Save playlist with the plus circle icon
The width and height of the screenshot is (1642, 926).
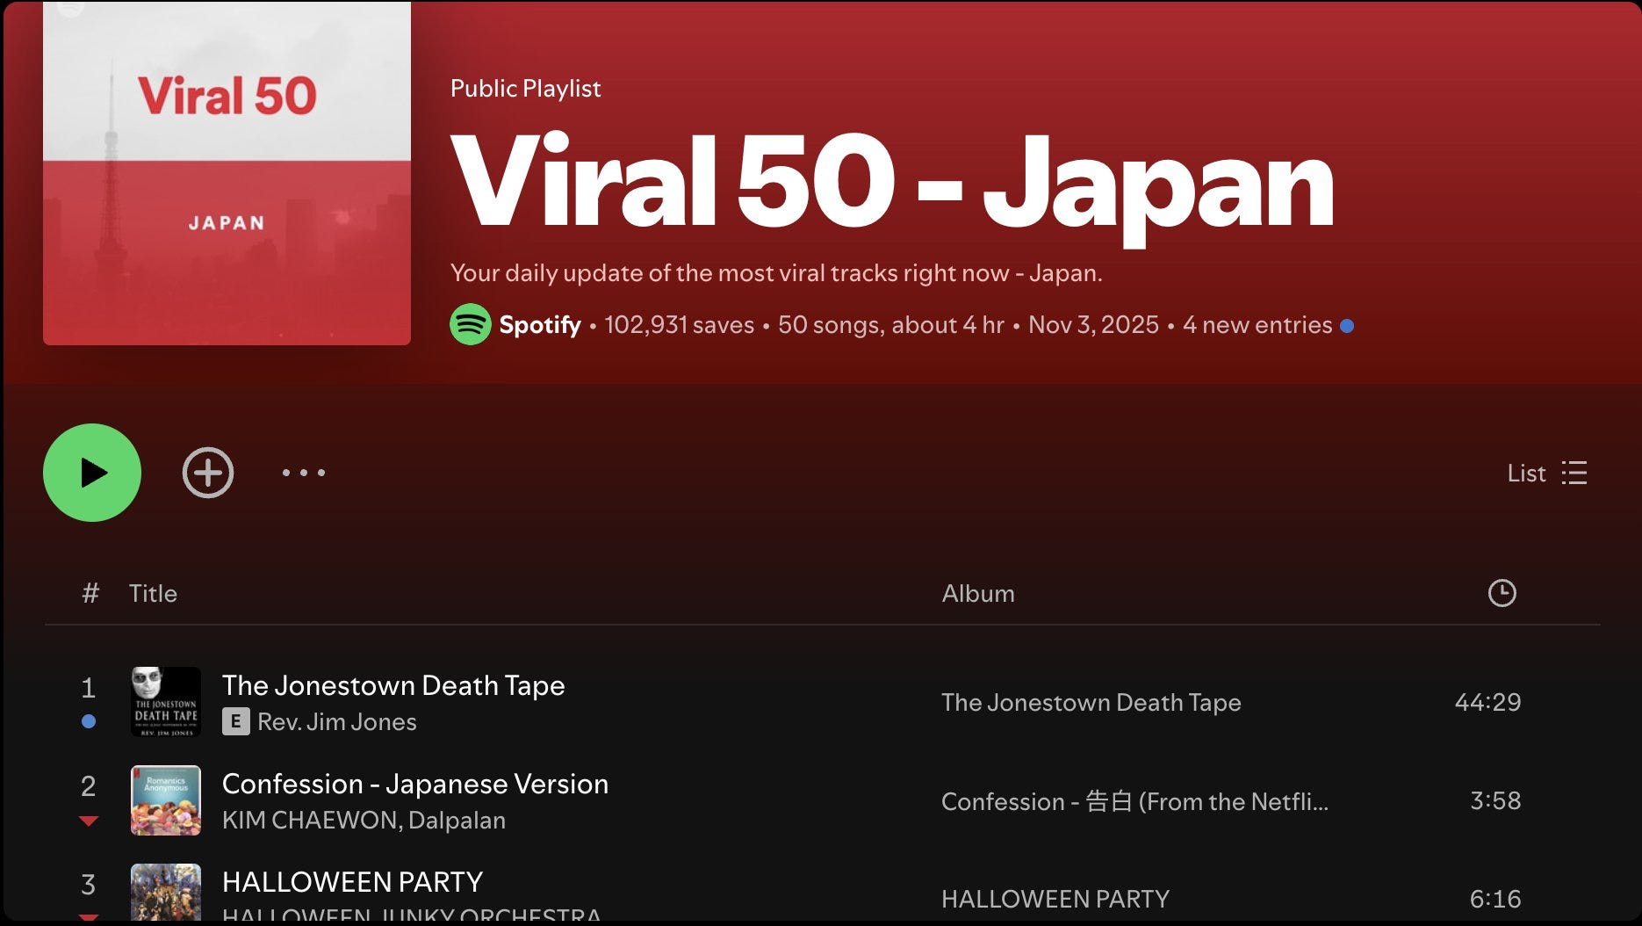tap(208, 473)
